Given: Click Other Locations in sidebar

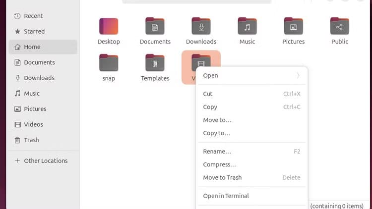Looking at the screenshot, I should click(x=46, y=160).
